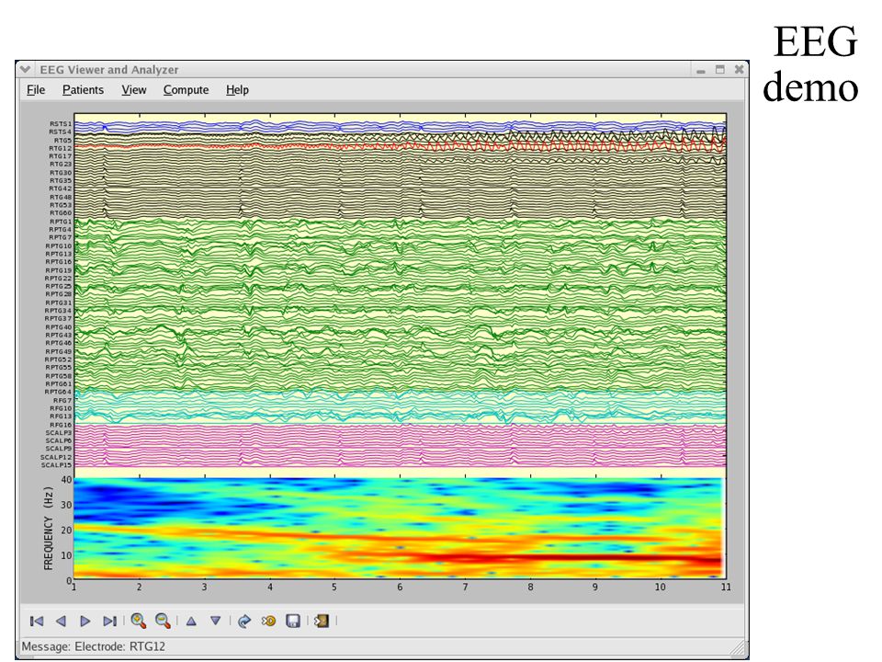Click the time axis tick labeled 6
The height and width of the screenshot is (662, 882).
(400, 588)
